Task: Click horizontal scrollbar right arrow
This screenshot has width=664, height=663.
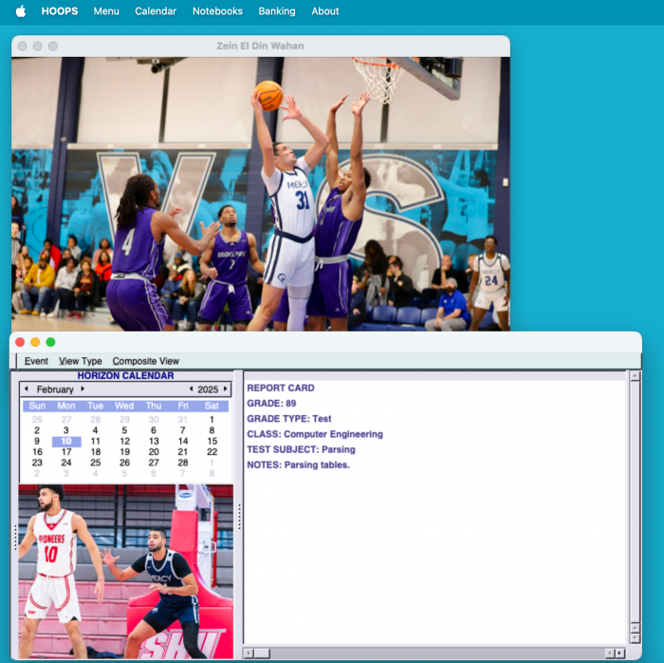Action: [619, 653]
